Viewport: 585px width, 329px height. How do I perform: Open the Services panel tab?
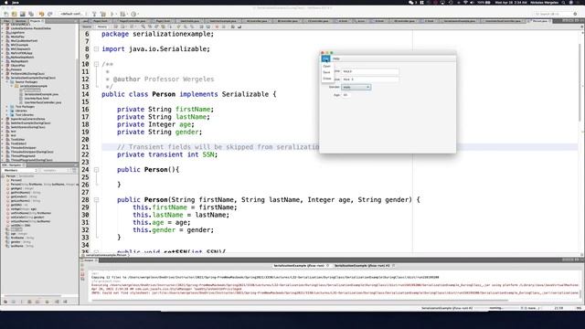click(20, 21)
